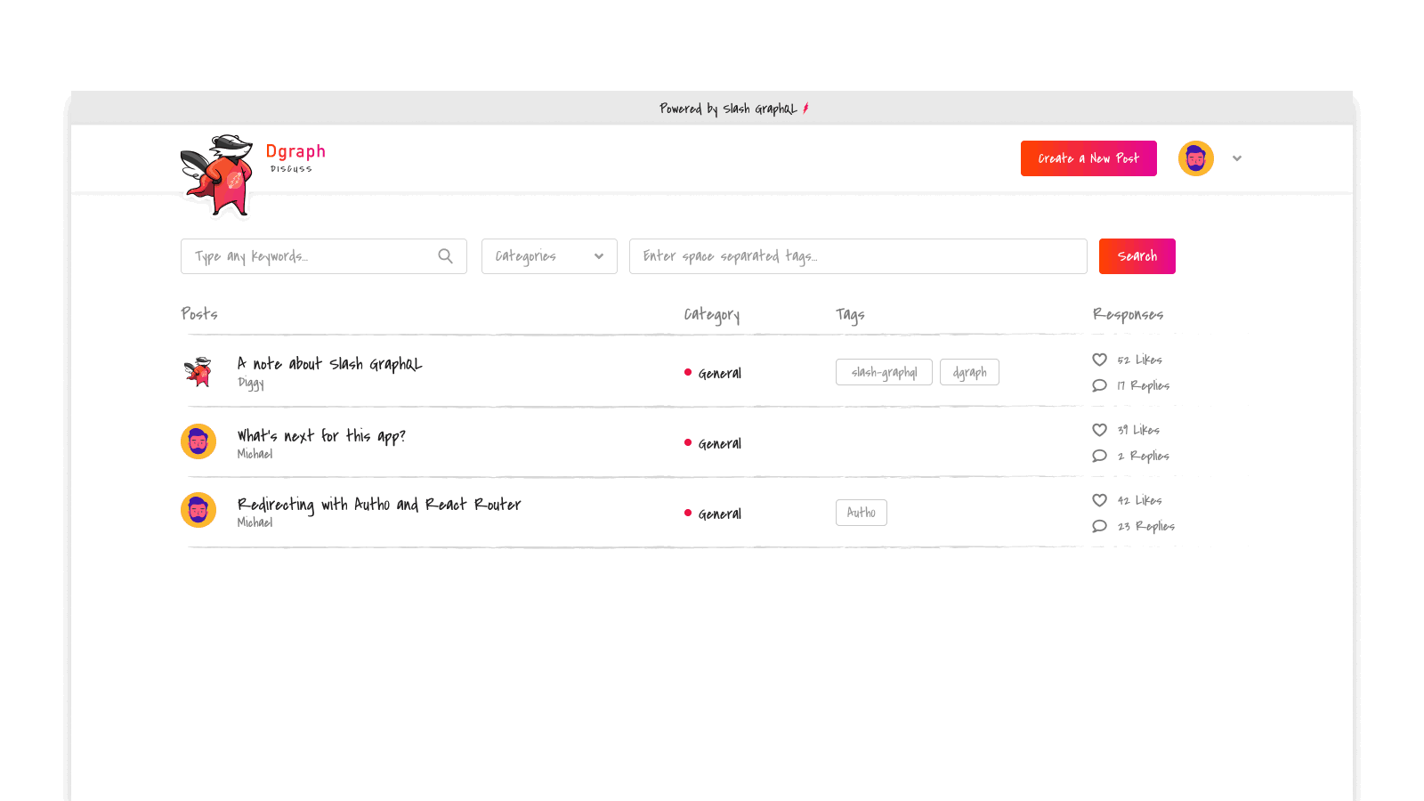The image size is (1424, 801).
Task: Open profile avatar in header
Action: 1195,158
